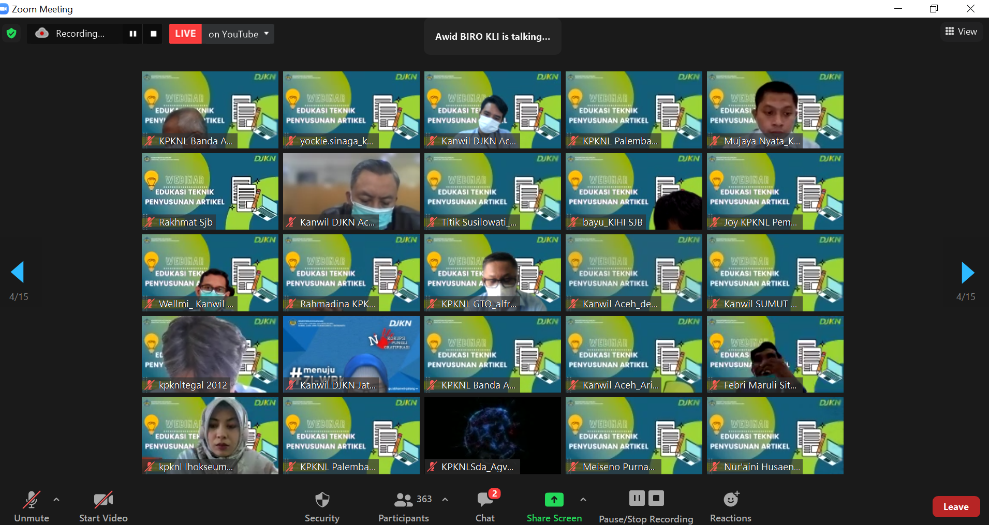
Task: Expand the share screen options chevron
Action: pos(583,500)
